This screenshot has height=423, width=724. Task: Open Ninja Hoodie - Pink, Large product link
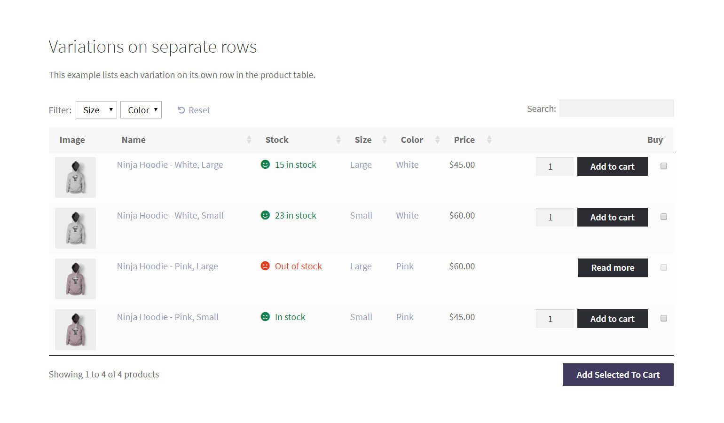pos(167,266)
